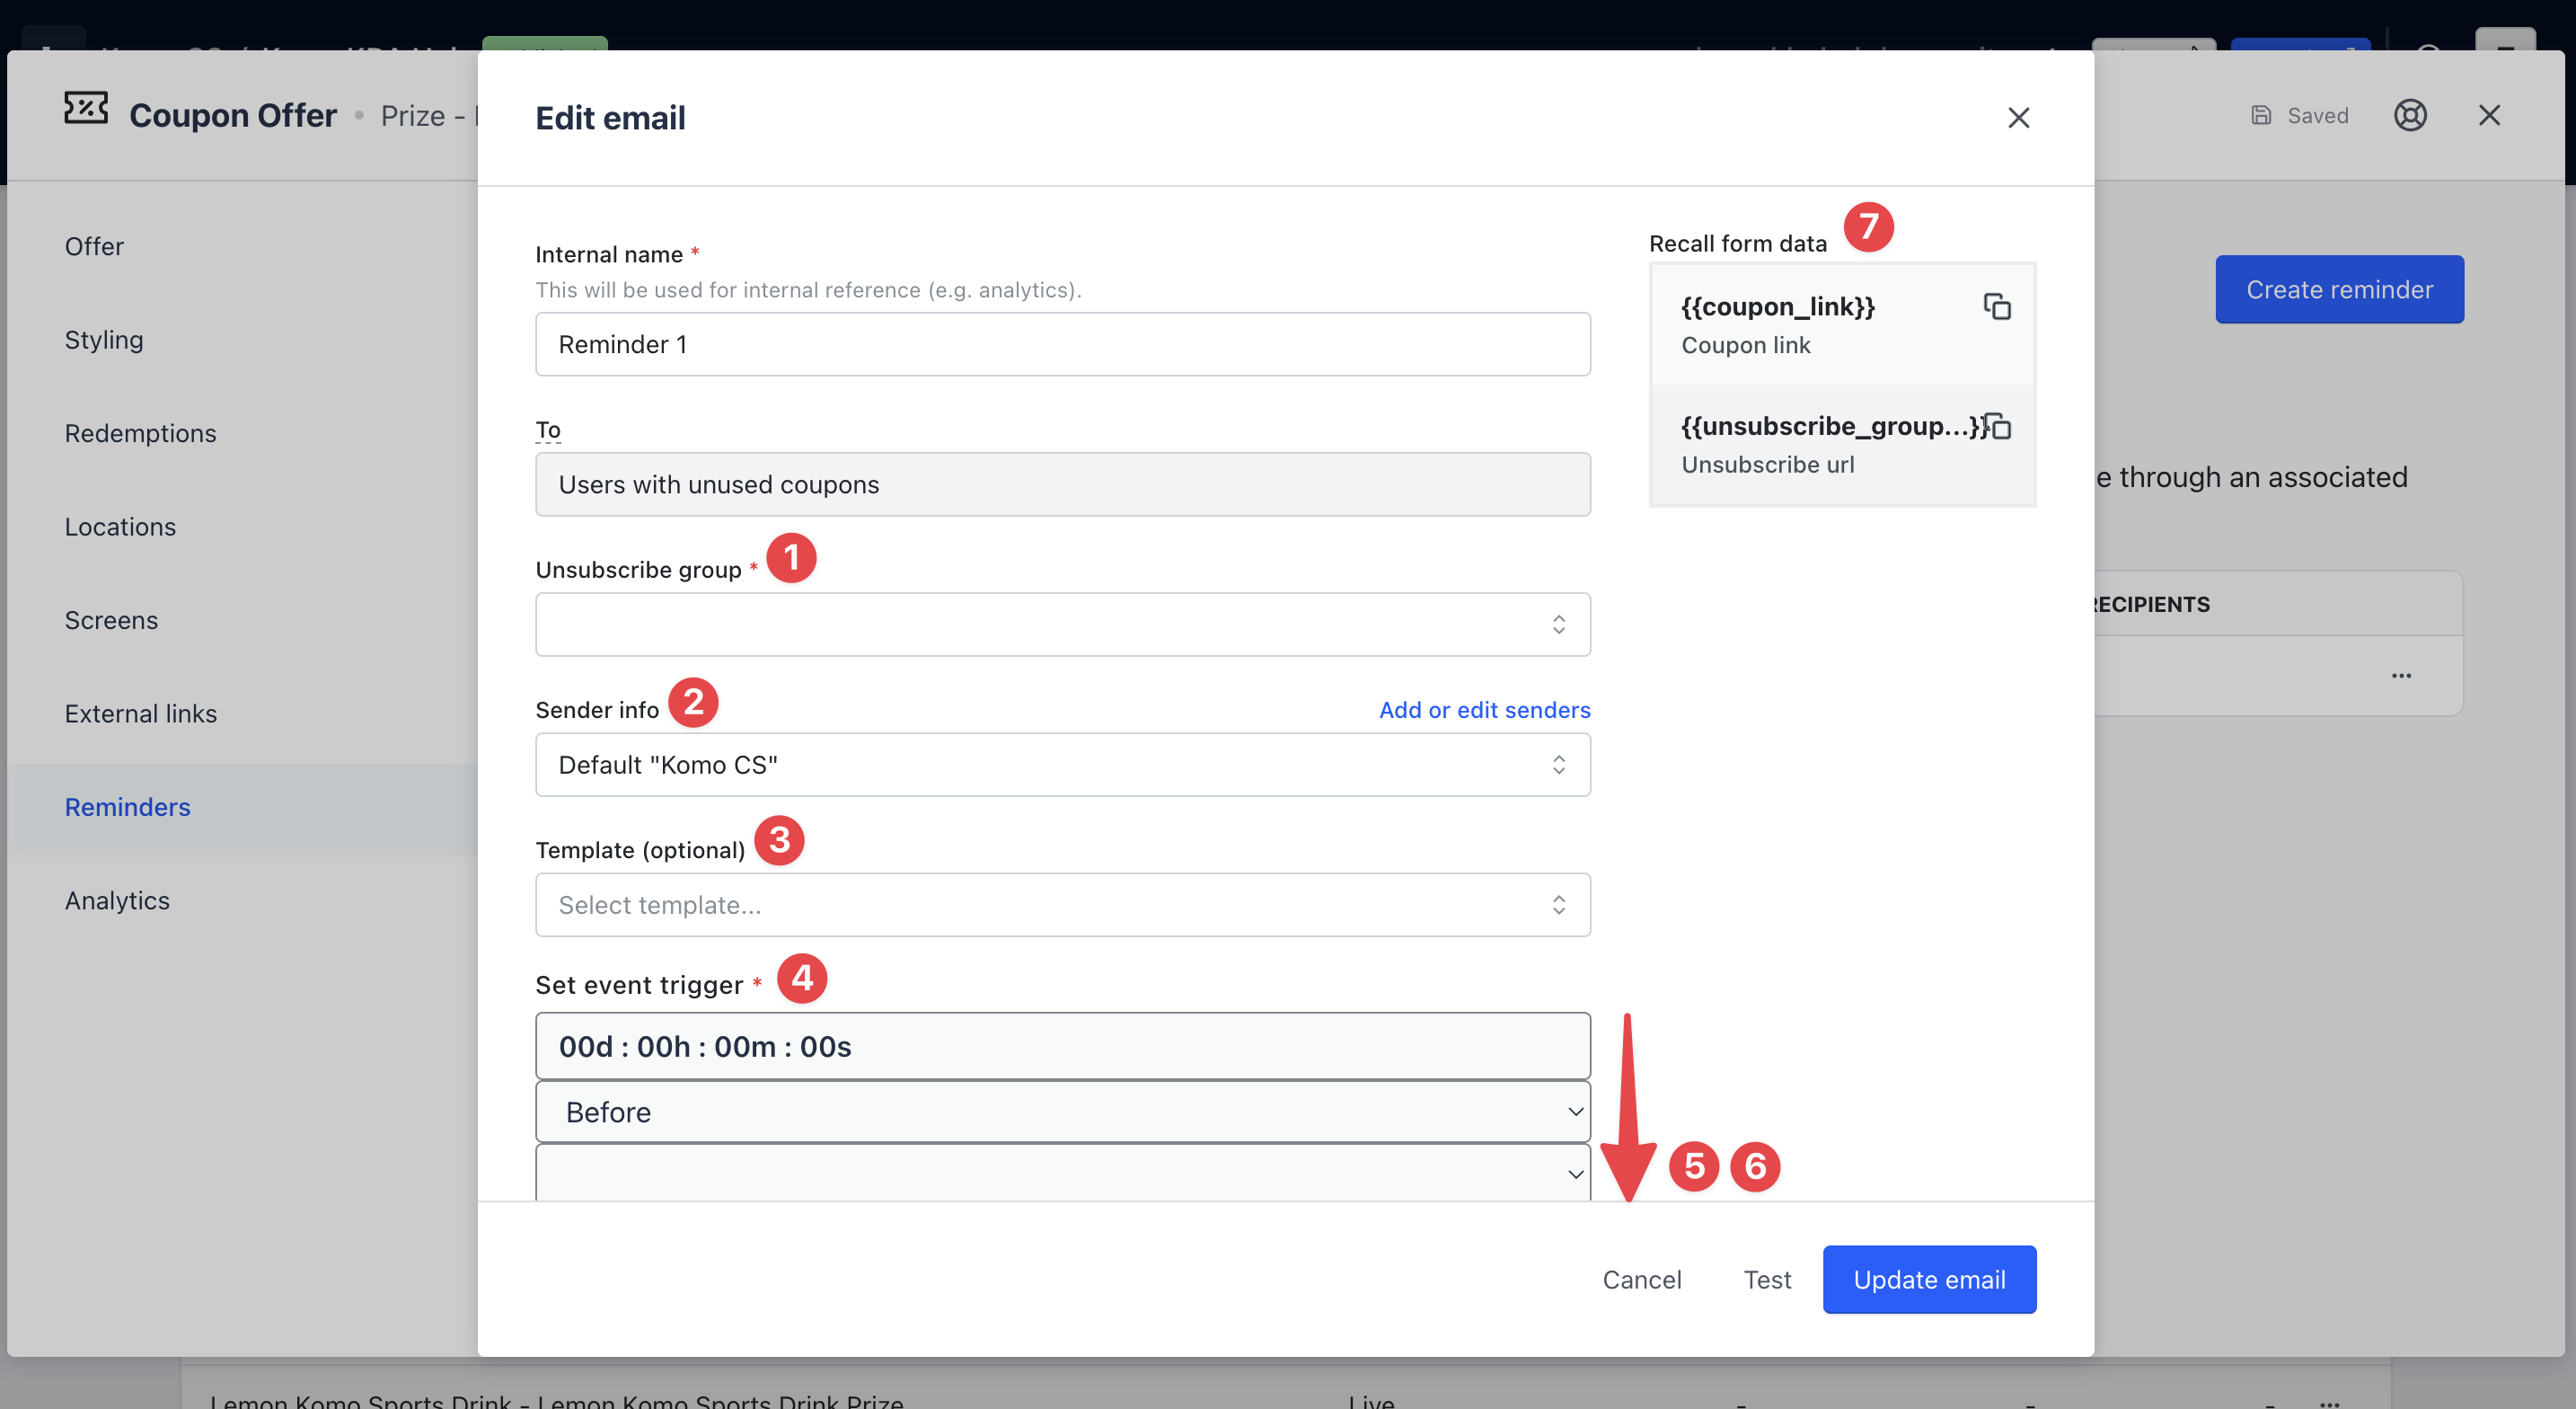The height and width of the screenshot is (1409, 2576).
Task: Click the Coupon Offer ticket icon
Action: coord(86,108)
